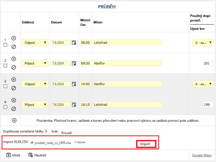Viewport: 216px width, 162px height.
Task: Remove row 4 using the crossed-circle icon
Action: [14, 109]
